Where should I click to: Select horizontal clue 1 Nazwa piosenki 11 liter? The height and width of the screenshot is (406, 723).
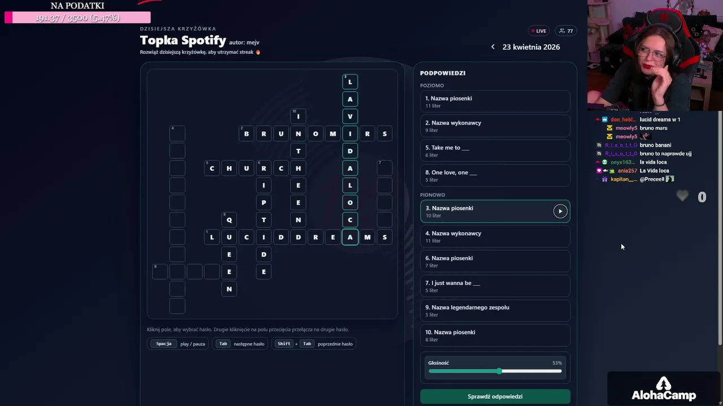click(x=495, y=101)
